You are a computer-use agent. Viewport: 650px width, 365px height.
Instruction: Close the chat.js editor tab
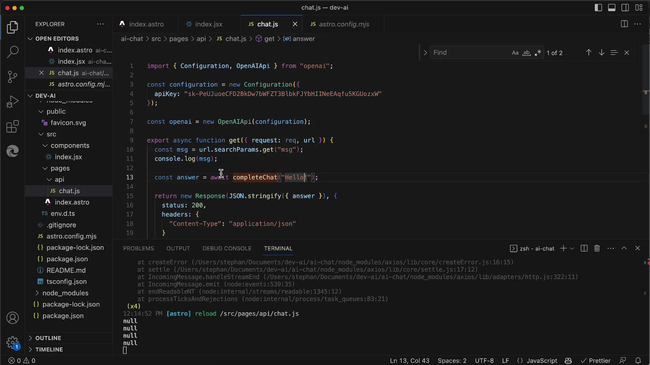pos(295,24)
